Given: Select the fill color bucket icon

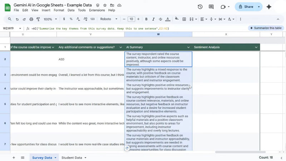Looking at the screenshot, I should coord(177,19).
